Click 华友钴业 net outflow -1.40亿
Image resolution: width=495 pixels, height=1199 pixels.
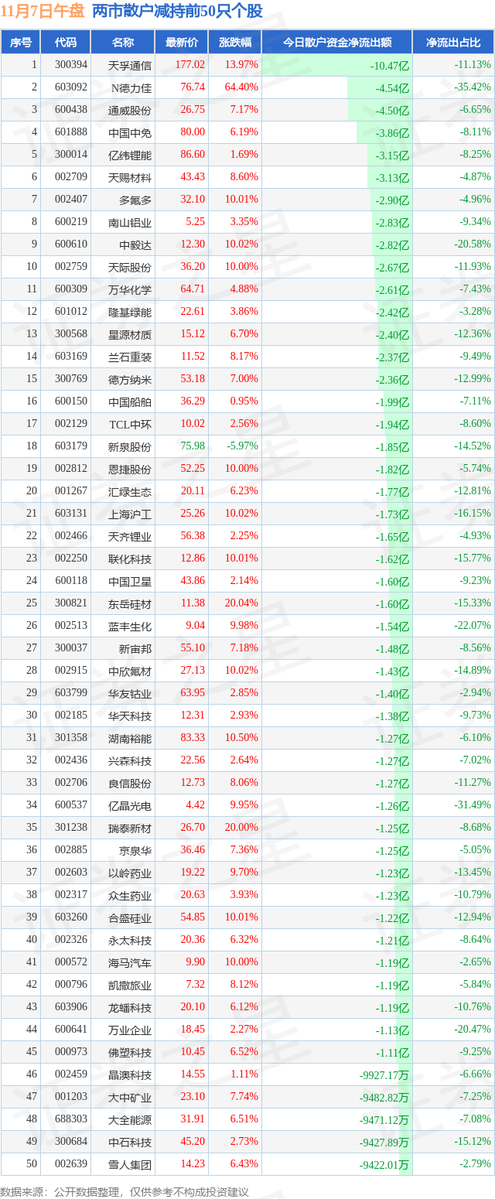point(393,693)
